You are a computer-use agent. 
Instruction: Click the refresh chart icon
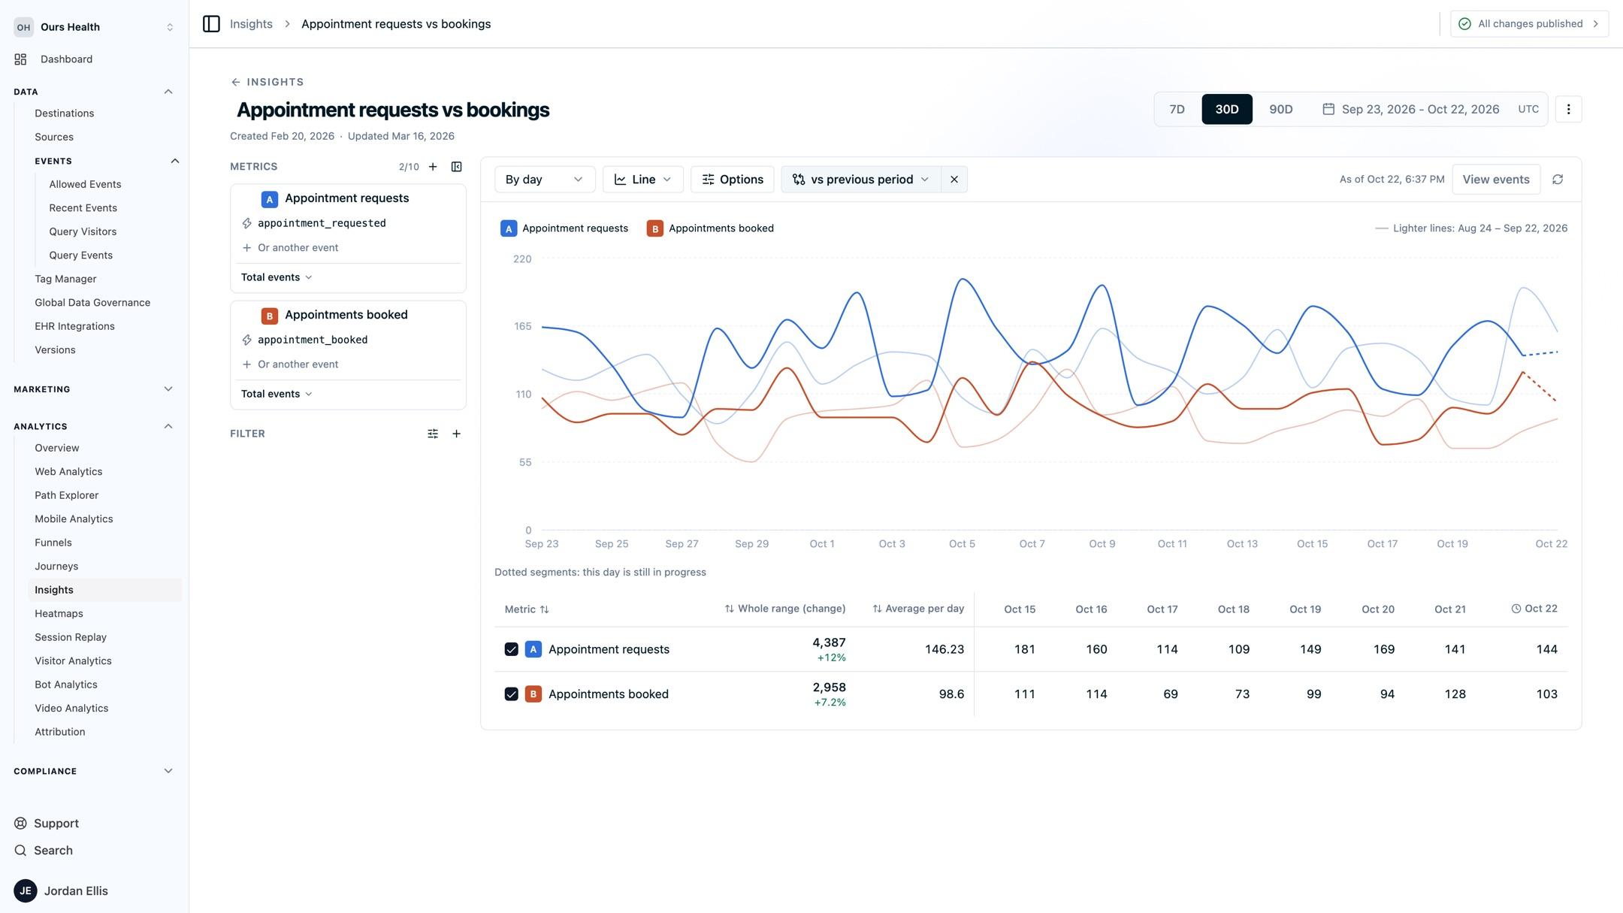pyautogui.click(x=1558, y=180)
